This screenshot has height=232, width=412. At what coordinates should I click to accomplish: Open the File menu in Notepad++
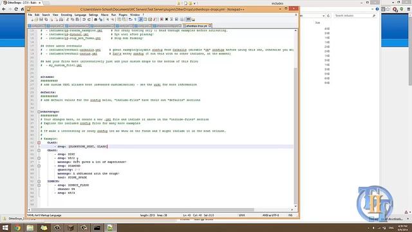(30, 15)
